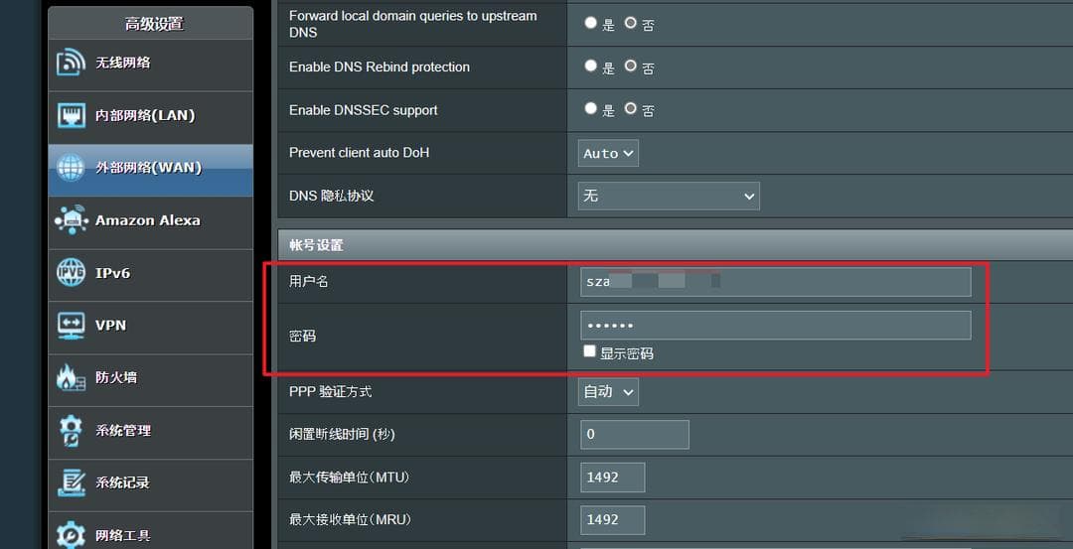Click the 密码 password input field
Viewport: 1073px width, 549px height.
[775, 326]
